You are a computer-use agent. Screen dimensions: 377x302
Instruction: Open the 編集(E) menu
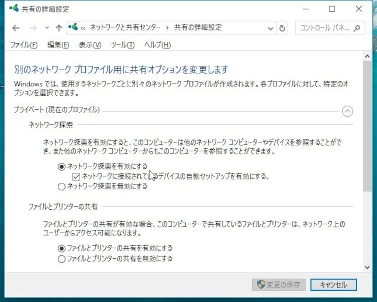[58, 45]
